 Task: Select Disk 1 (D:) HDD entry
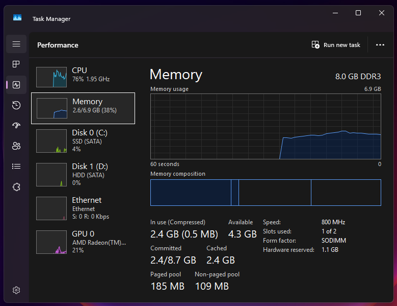[x=83, y=174]
